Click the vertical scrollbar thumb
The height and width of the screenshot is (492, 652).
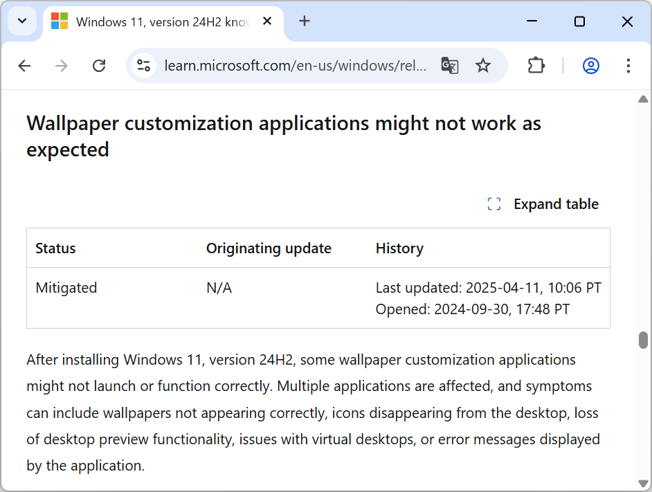tap(643, 340)
